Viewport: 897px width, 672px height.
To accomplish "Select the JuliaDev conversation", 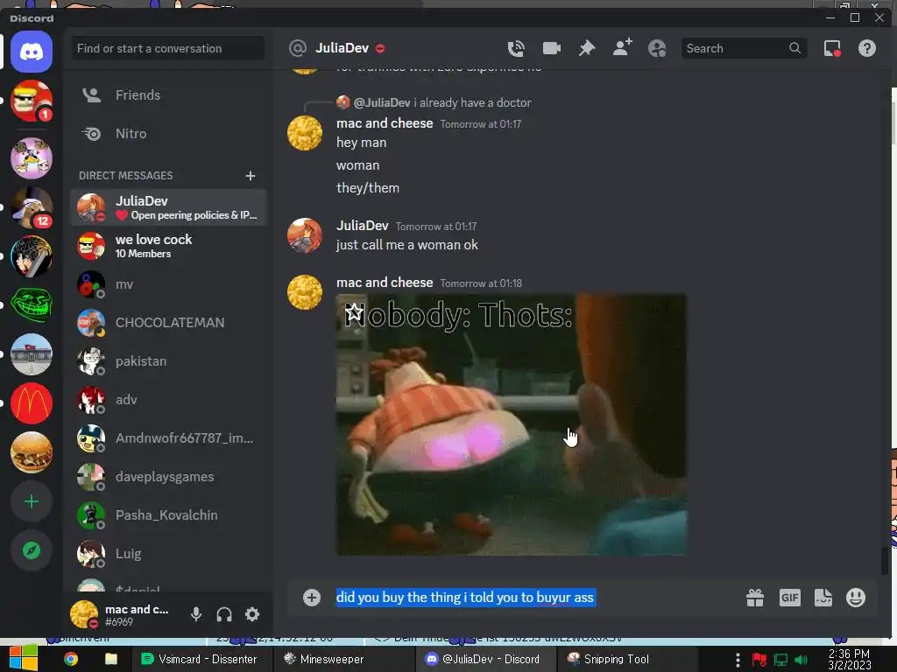I will point(168,207).
